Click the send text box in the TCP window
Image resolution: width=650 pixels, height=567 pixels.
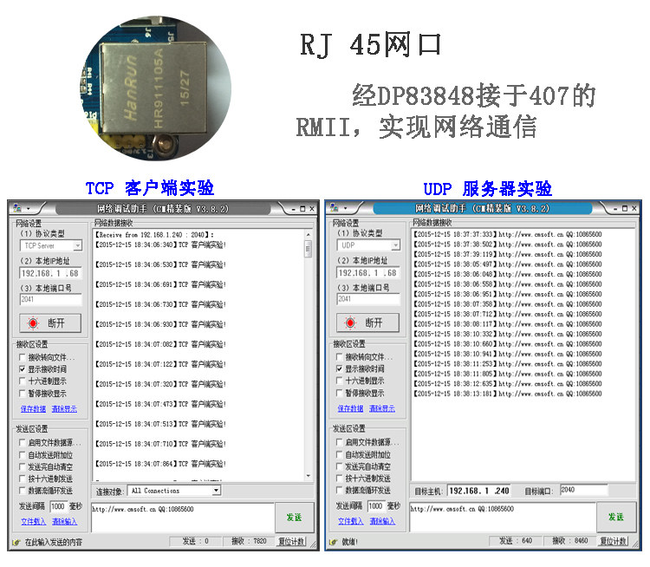(x=182, y=518)
